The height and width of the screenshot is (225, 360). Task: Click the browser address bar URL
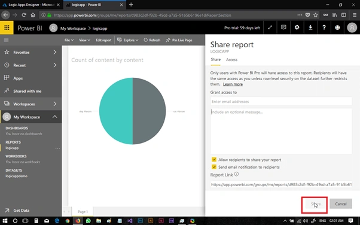[142, 15]
